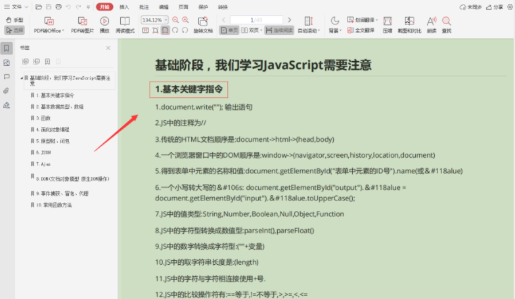Click 全文翻译 full text translation
The width and height of the screenshot is (515, 299).
click(361, 30)
